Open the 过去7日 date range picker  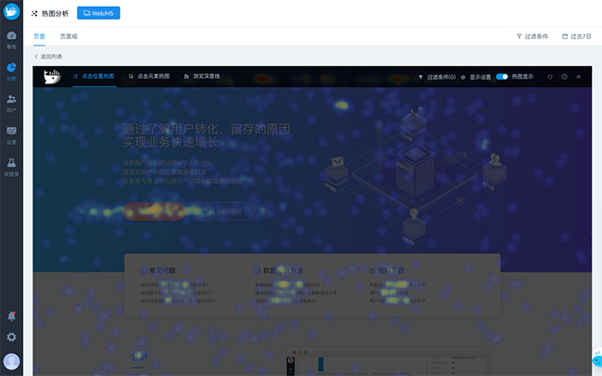(577, 36)
